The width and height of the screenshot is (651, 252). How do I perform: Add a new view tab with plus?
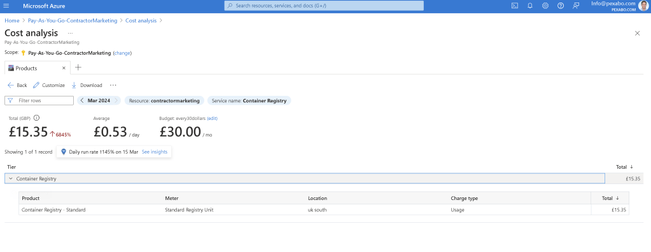tap(78, 68)
